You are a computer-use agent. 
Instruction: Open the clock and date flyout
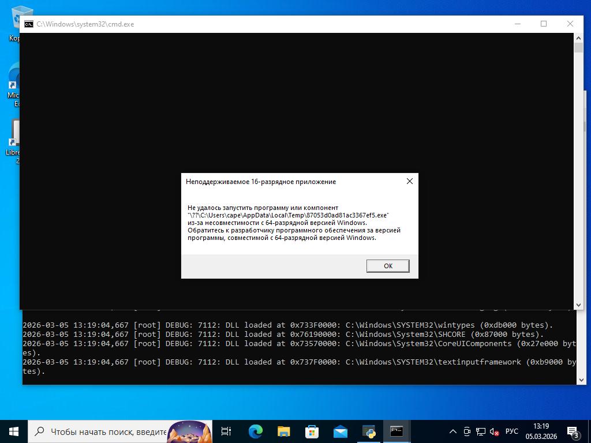click(541, 431)
